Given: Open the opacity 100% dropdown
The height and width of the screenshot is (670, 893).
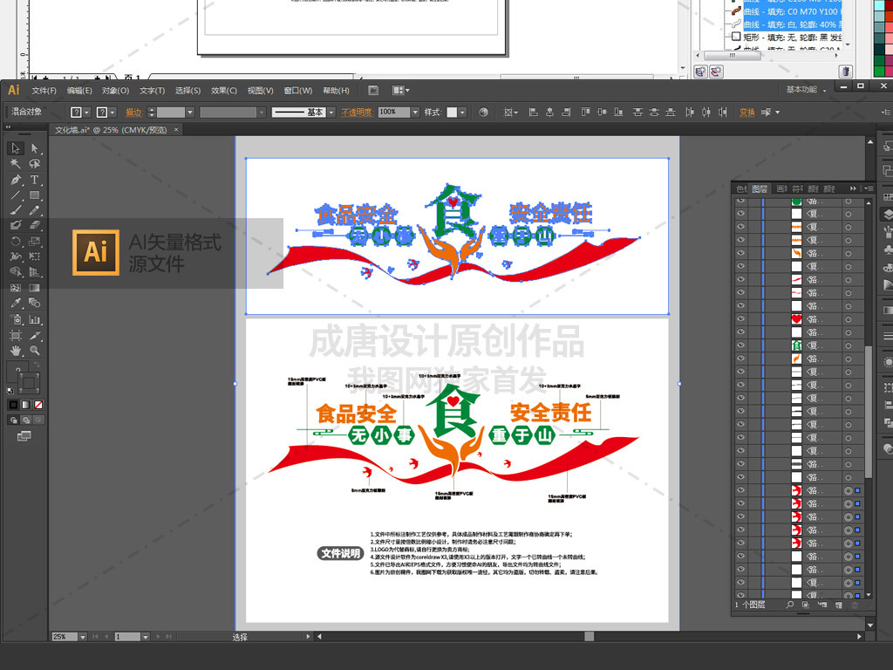Looking at the screenshot, I should pyautogui.click(x=415, y=113).
